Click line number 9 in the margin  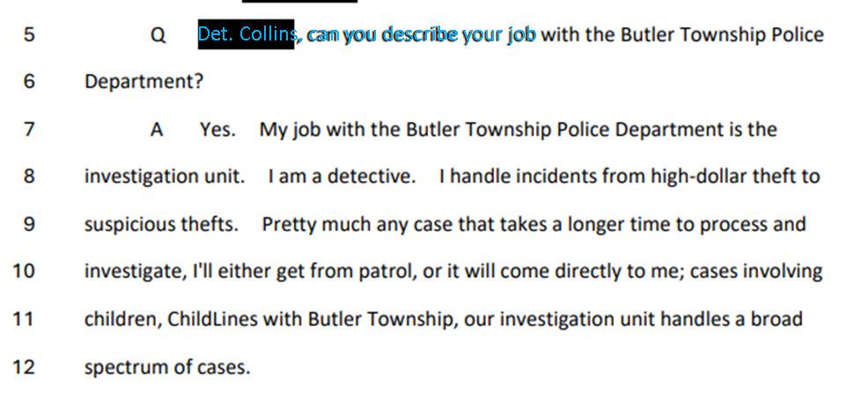coord(29,224)
